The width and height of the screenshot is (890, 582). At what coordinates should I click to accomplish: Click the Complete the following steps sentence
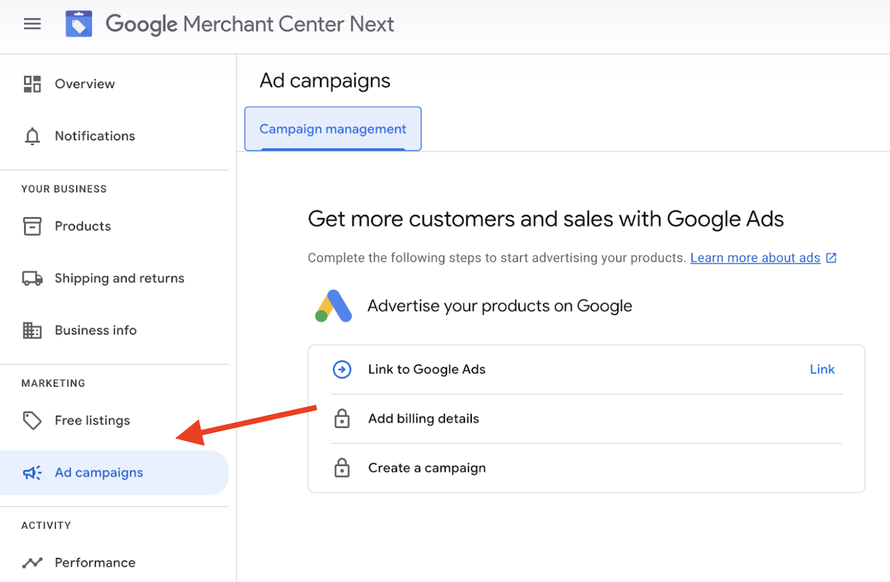click(497, 258)
